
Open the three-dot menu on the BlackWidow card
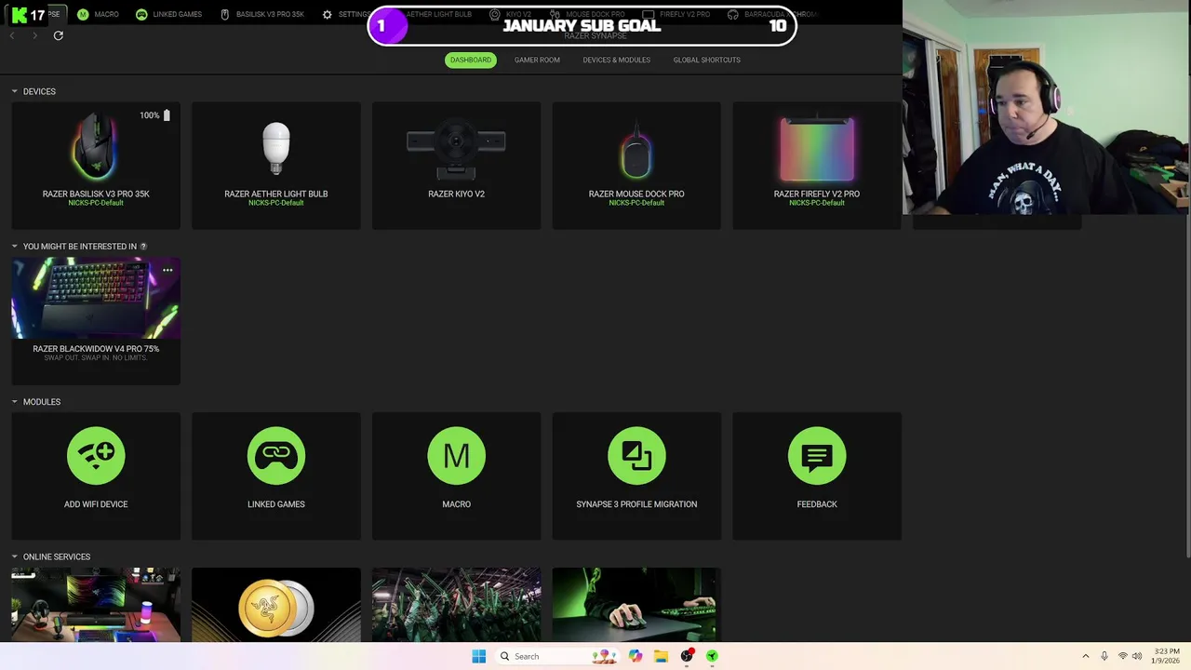[167, 271]
